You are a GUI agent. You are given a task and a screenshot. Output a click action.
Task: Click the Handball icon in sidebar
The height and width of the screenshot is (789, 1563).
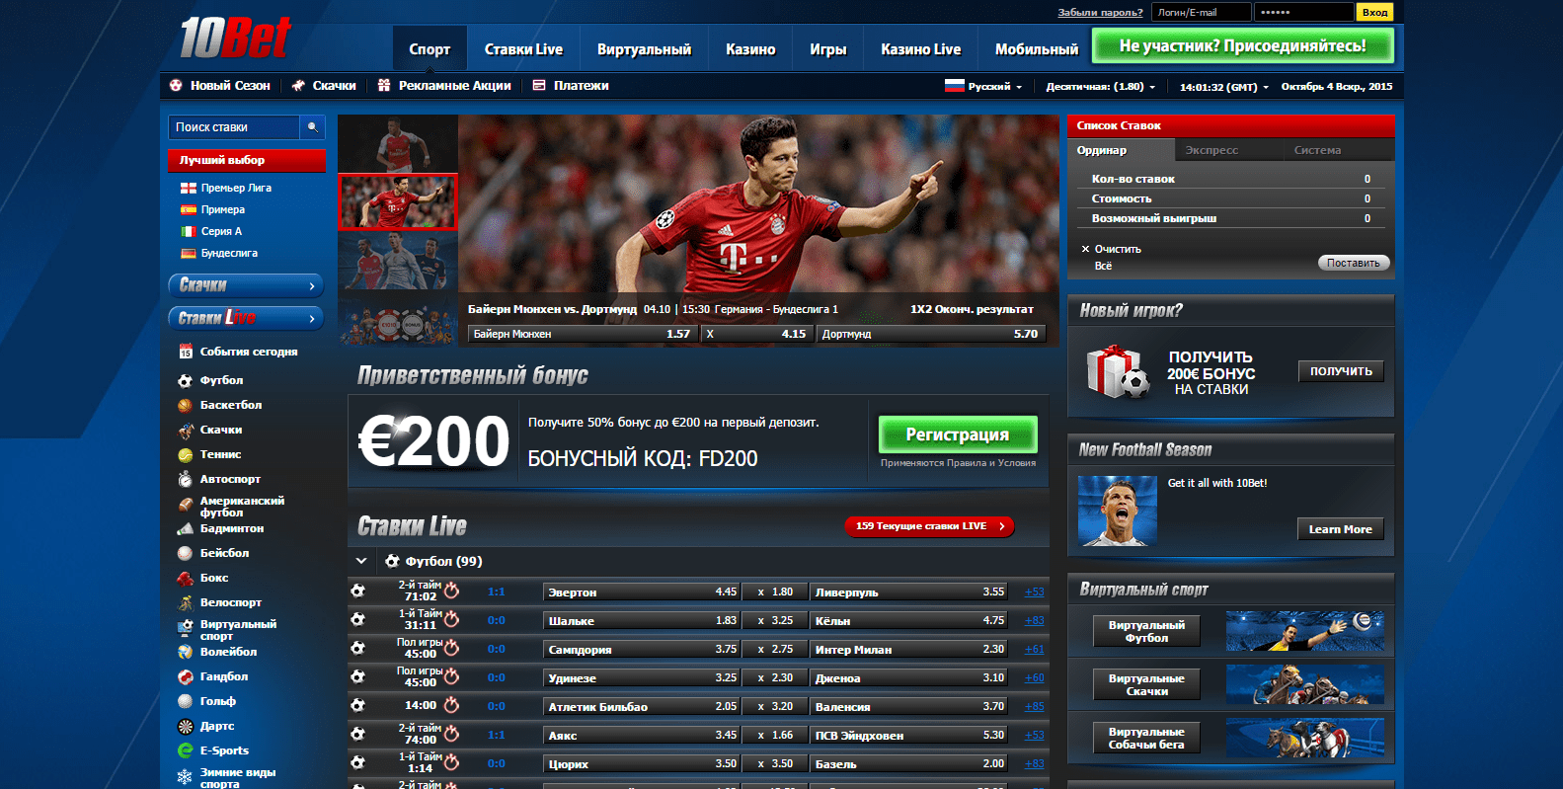point(185,676)
